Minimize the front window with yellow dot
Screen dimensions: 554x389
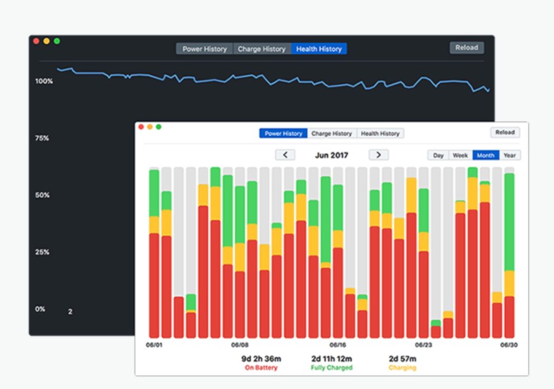pos(150,127)
